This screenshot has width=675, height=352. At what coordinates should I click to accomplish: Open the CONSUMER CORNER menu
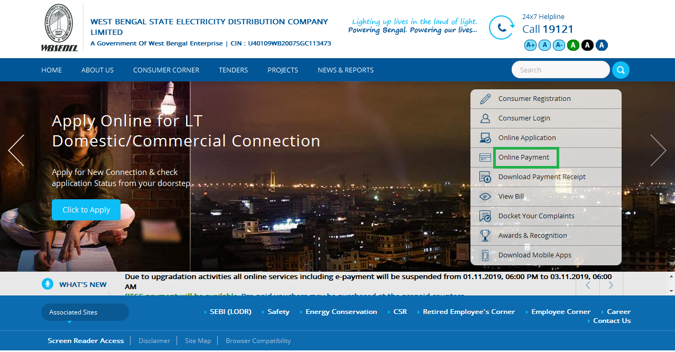click(x=166, y=70)
